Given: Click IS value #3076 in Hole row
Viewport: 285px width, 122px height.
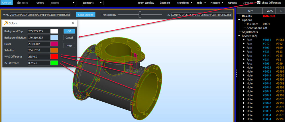Looking at the screenshot, I should [x=280, y=99].
